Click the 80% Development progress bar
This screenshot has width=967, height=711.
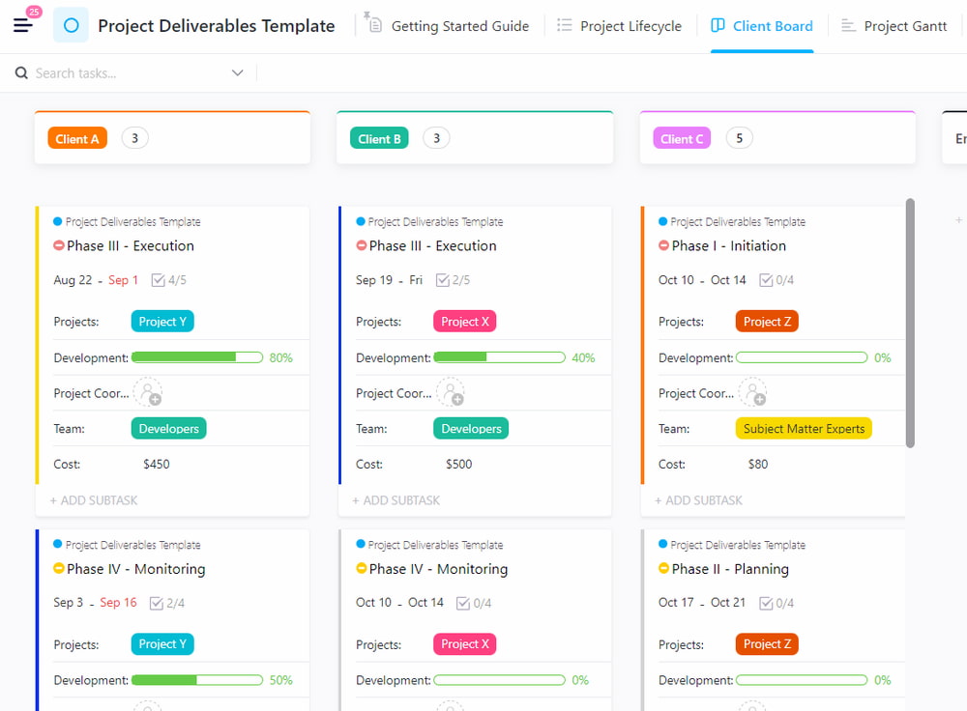coord(197,356)
